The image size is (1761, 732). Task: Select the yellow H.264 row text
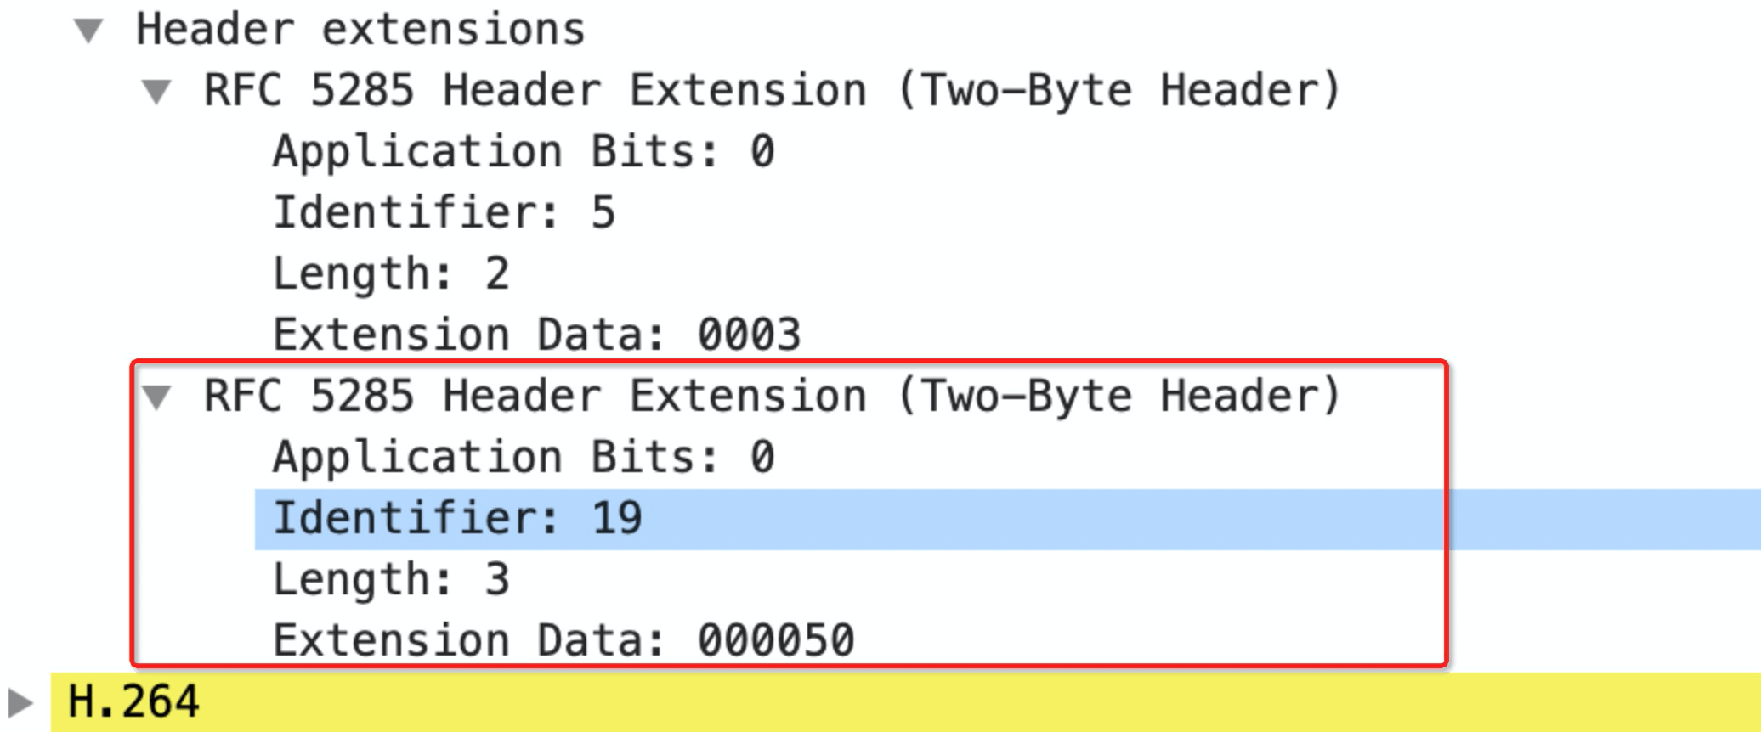coord(133,702)
